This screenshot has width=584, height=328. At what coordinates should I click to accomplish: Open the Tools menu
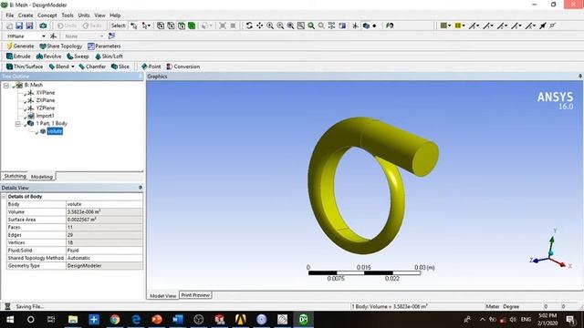tap(68, 15)
